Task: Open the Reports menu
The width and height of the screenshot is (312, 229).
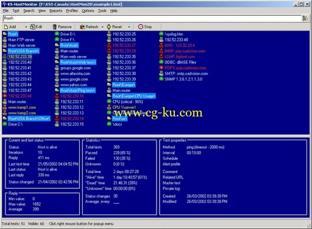Action: [x=56, y=11]
